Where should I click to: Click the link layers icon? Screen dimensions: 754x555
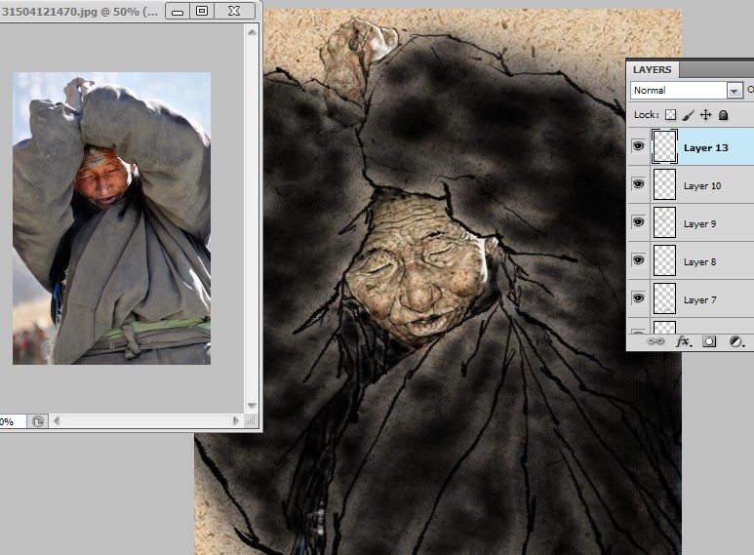pos(655,341)
